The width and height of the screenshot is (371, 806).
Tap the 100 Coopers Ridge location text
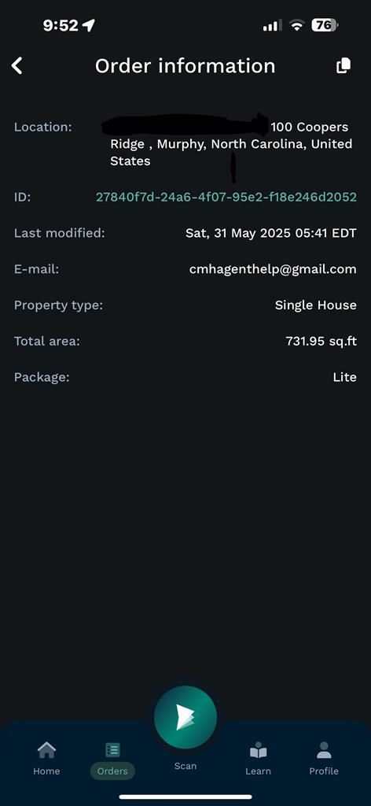(x=231, y=144)
